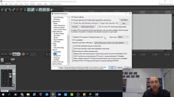The width and height of the screenshot is (174, 97).
Task: Enable Default VST to generic UI checkbox
Action: pos(73,37)
